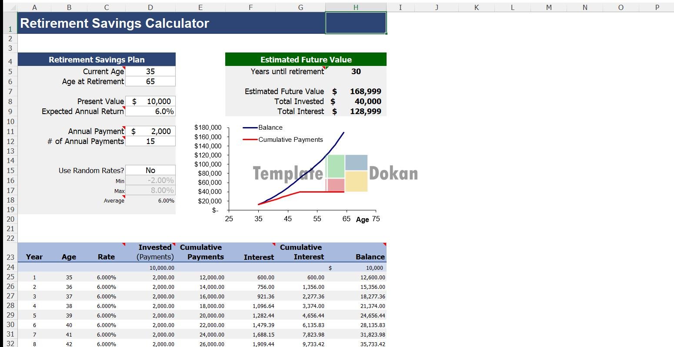The image size is (674, 347).
Task: Select the Expected Annual Return 6.0% cell
Action: [150, 111]
